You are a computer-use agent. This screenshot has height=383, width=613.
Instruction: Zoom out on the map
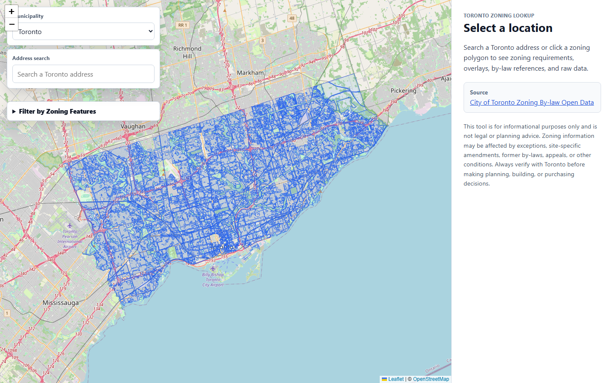click(x=11, y=24)
